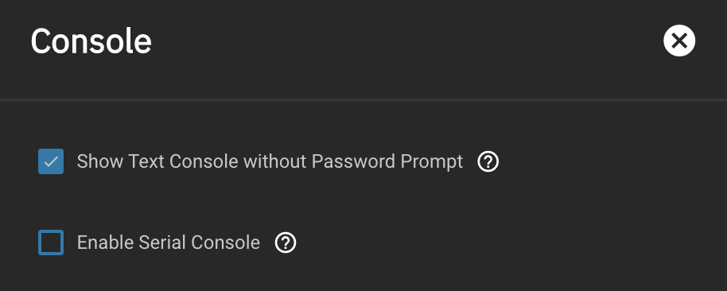Viewport: 727px width, 291px height.
Task: Dismiss the Console form using circular X
Action: click(678, 41)
